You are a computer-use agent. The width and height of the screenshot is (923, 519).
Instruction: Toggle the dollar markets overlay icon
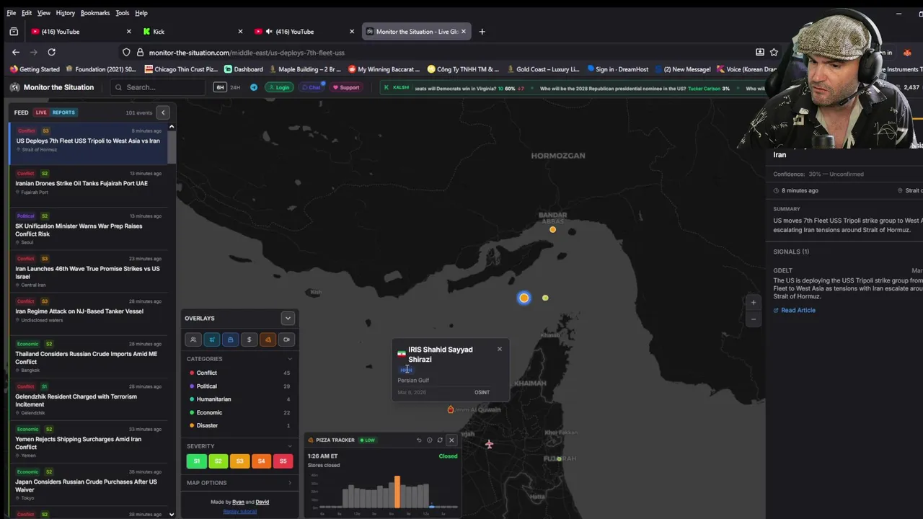pos(249,340)
